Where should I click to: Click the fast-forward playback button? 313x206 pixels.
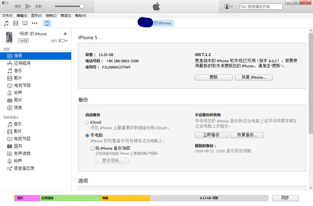(x=39, y=6)
